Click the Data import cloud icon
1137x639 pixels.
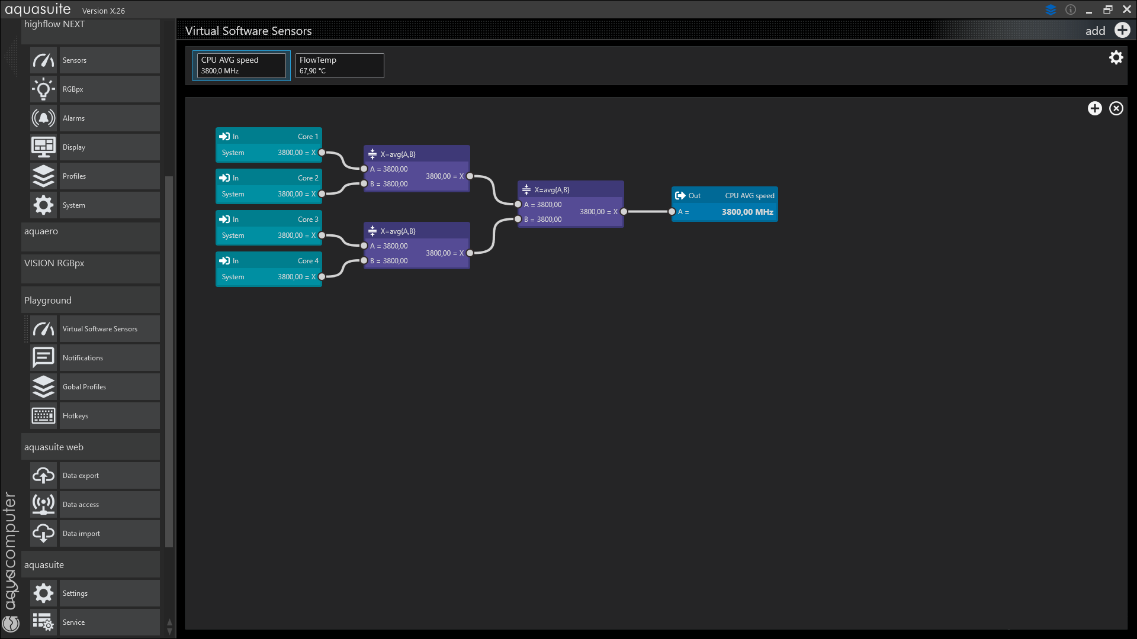(43, 534)
